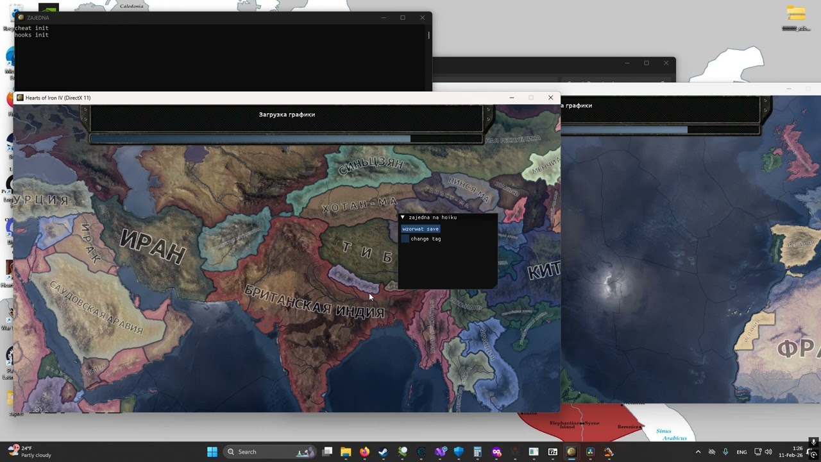Click 'СИНЬЦЗЯН' region label on the map
The image size is (821, 462).
click(371, 165)
